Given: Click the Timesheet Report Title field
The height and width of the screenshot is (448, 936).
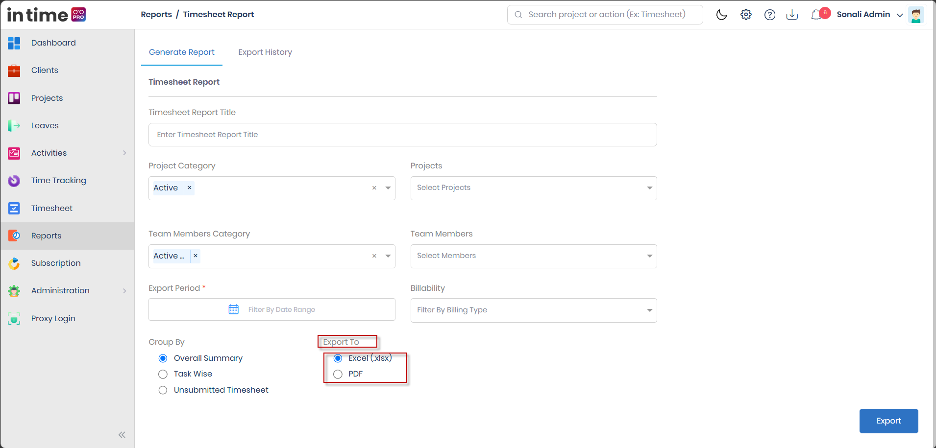Looking at the screenshot, I should [402, 135].
